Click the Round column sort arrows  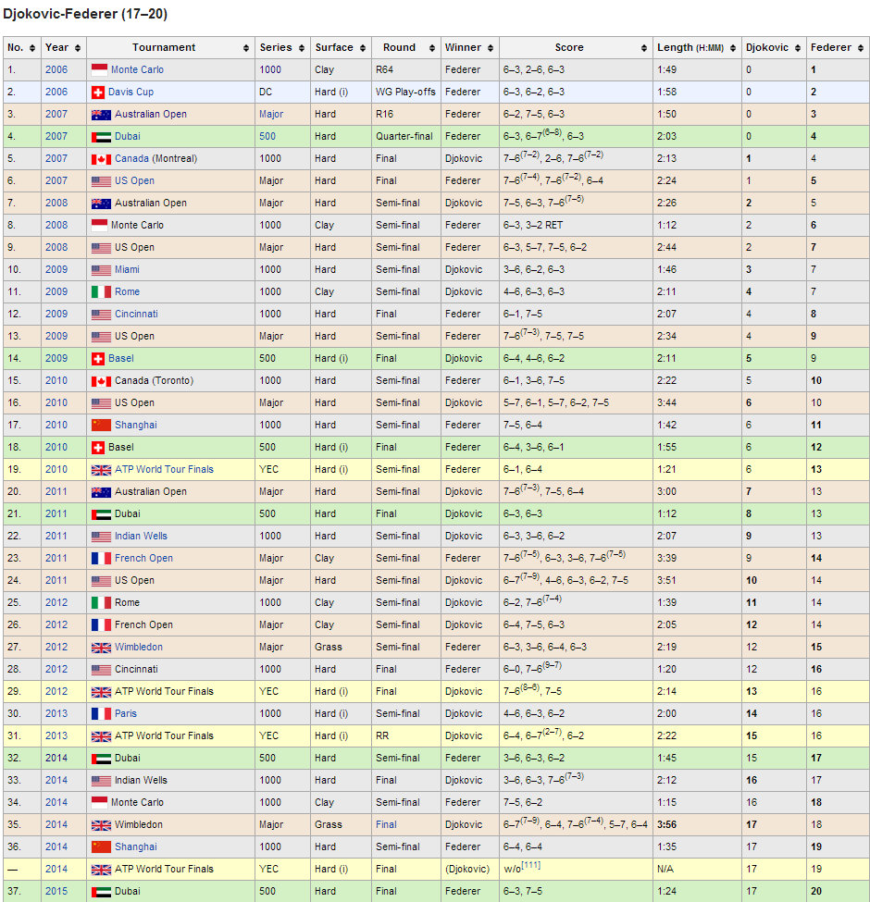point(432,48)
